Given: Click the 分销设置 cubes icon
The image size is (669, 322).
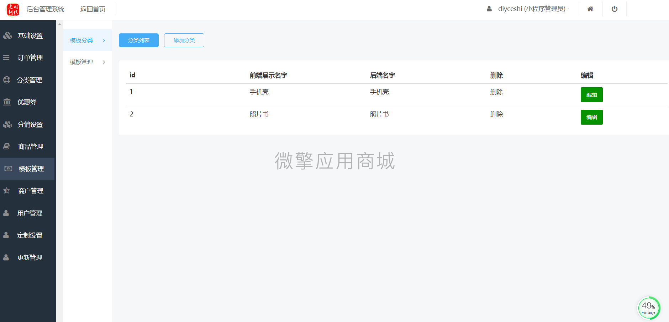Looking at the screenshot, I should tap(7, 124).
